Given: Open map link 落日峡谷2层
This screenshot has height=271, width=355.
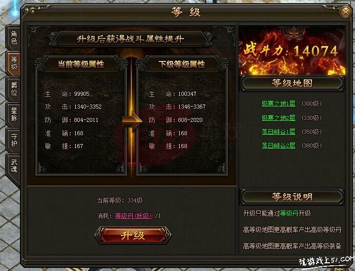Looking at the screenshot, I should (278, 145).
